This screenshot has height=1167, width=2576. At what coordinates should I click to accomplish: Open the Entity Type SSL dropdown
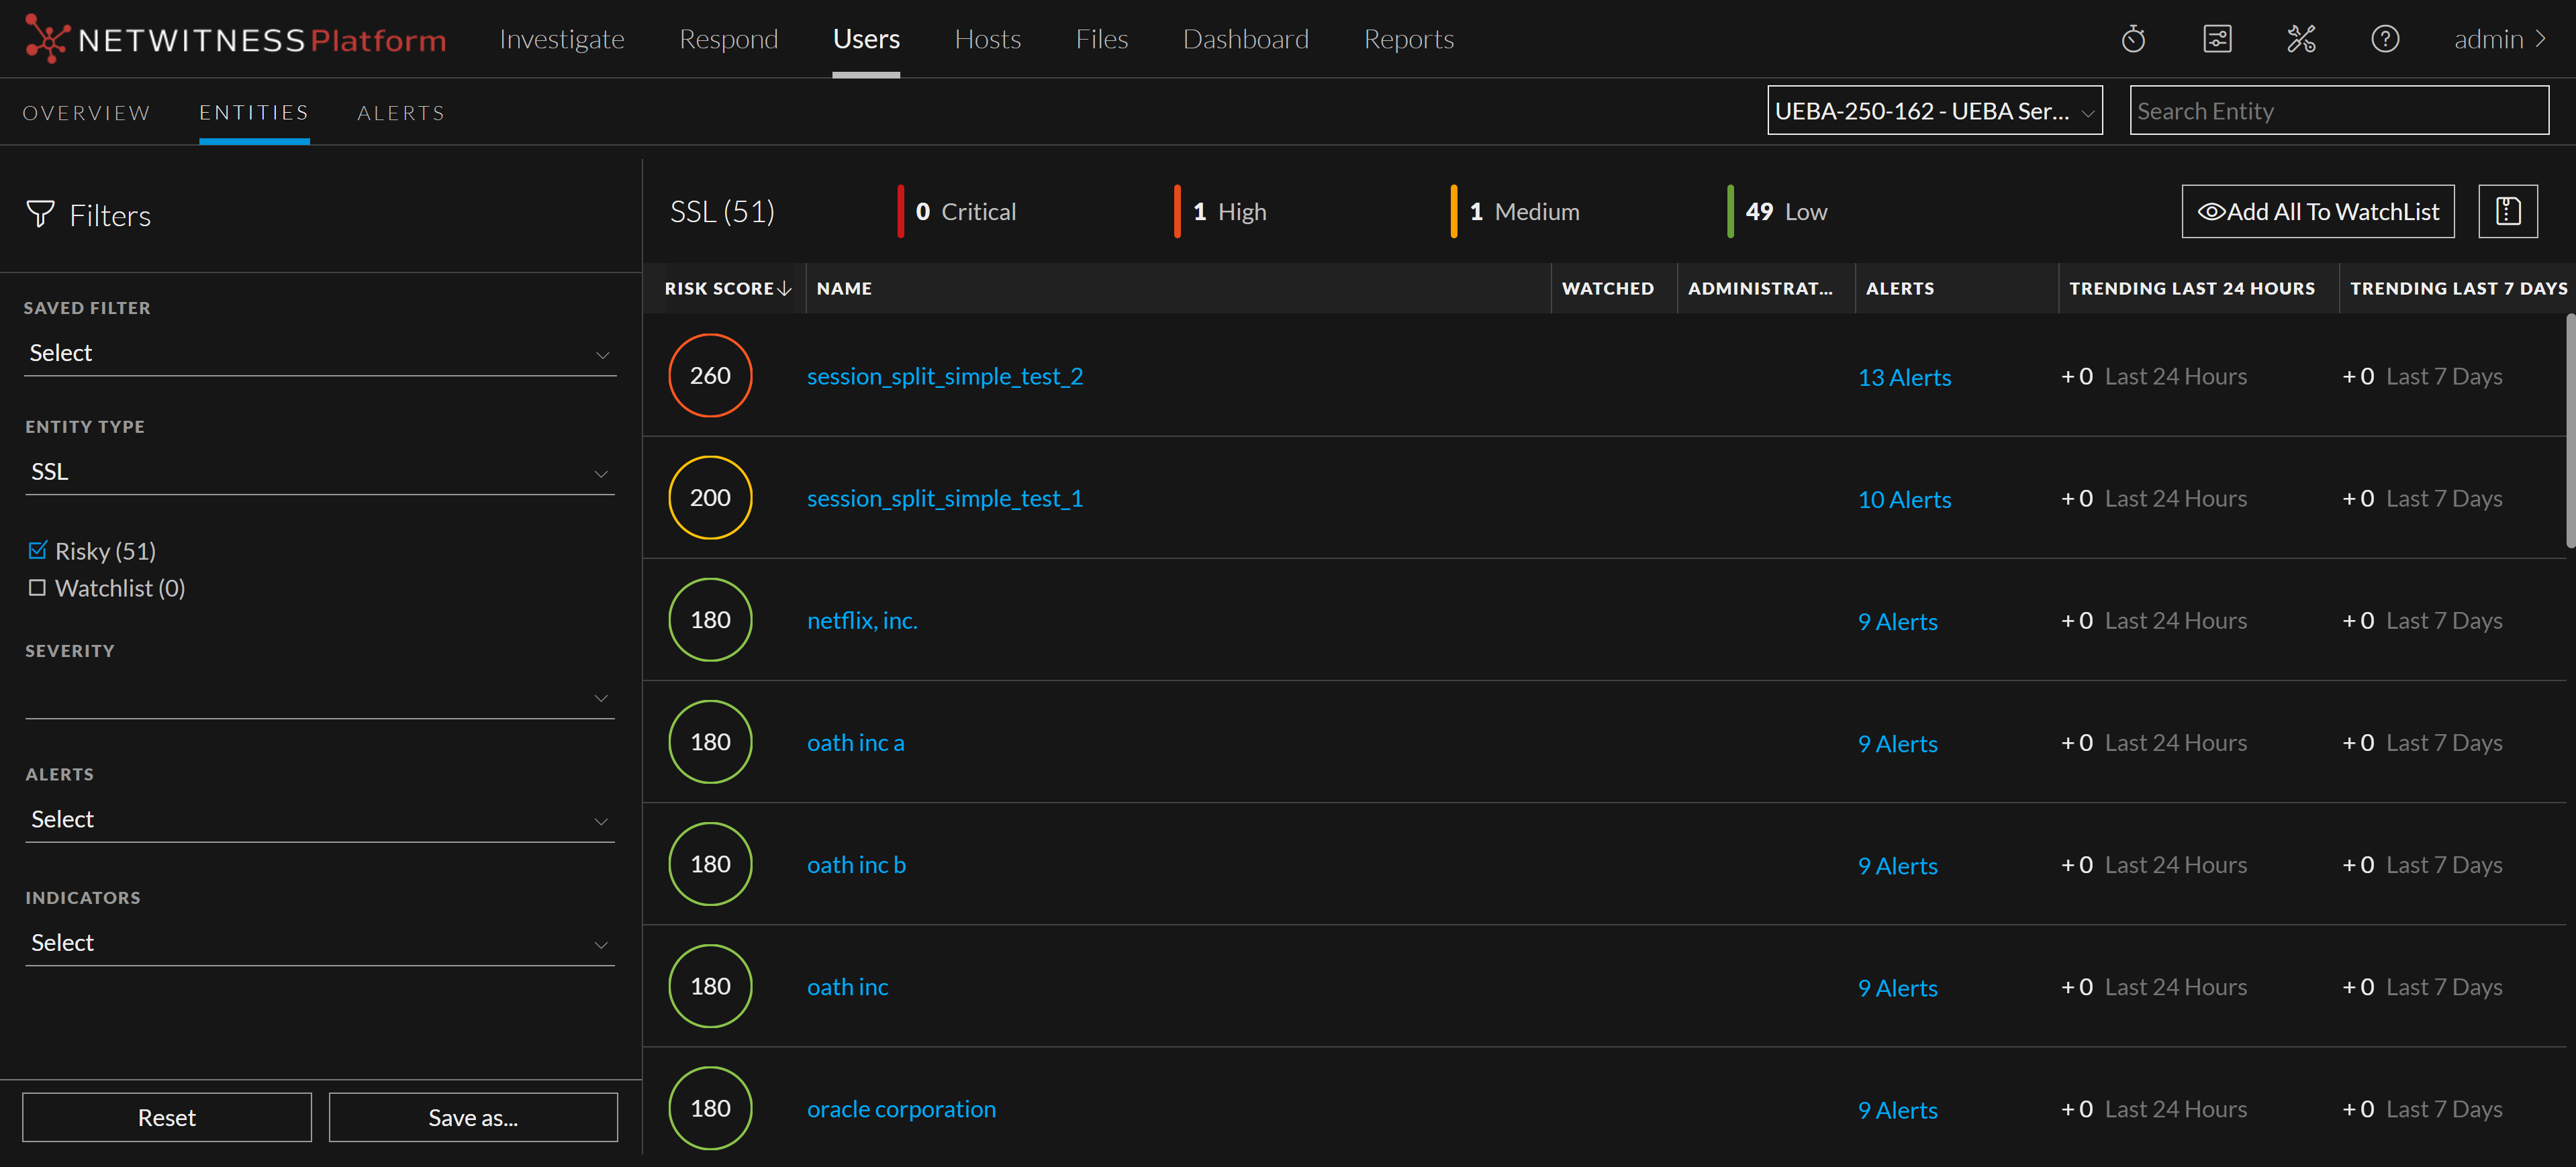pyautogui.click(x=319, y=472)
